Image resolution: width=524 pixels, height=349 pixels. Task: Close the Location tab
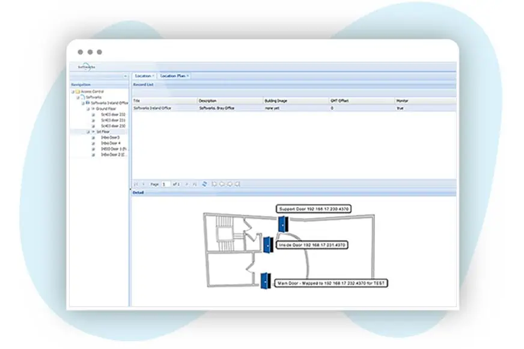point(153,76)
